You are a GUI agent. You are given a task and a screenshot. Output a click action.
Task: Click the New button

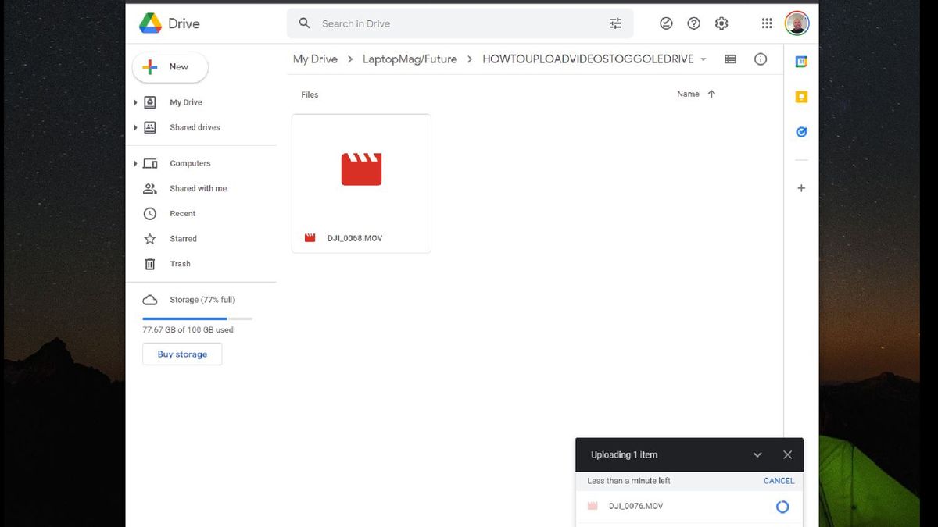(x=170, y=67)
